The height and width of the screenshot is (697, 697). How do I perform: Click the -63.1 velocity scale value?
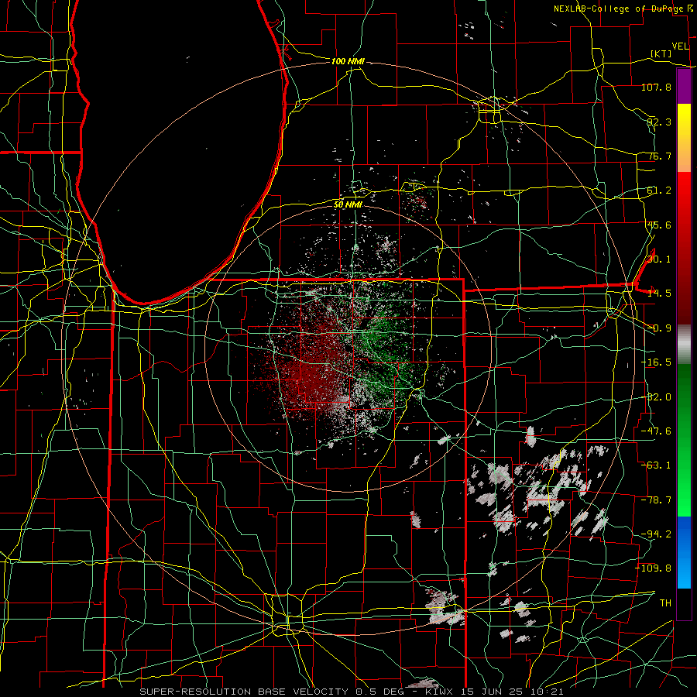tap(656, 465)
